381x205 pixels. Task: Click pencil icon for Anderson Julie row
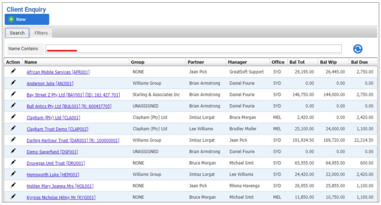(x=13, y=82)
